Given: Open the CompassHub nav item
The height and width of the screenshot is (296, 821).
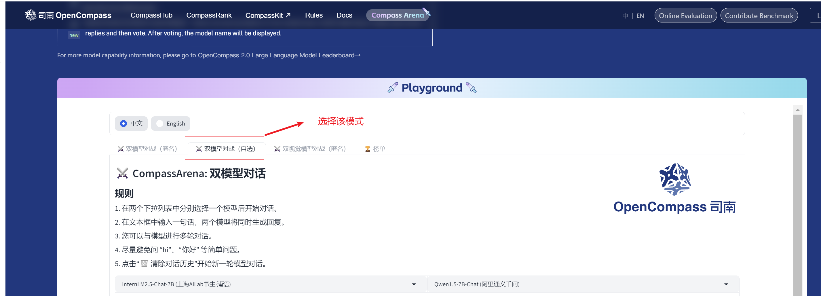Looking at the screenshot, I should click(x=151, y=15).
